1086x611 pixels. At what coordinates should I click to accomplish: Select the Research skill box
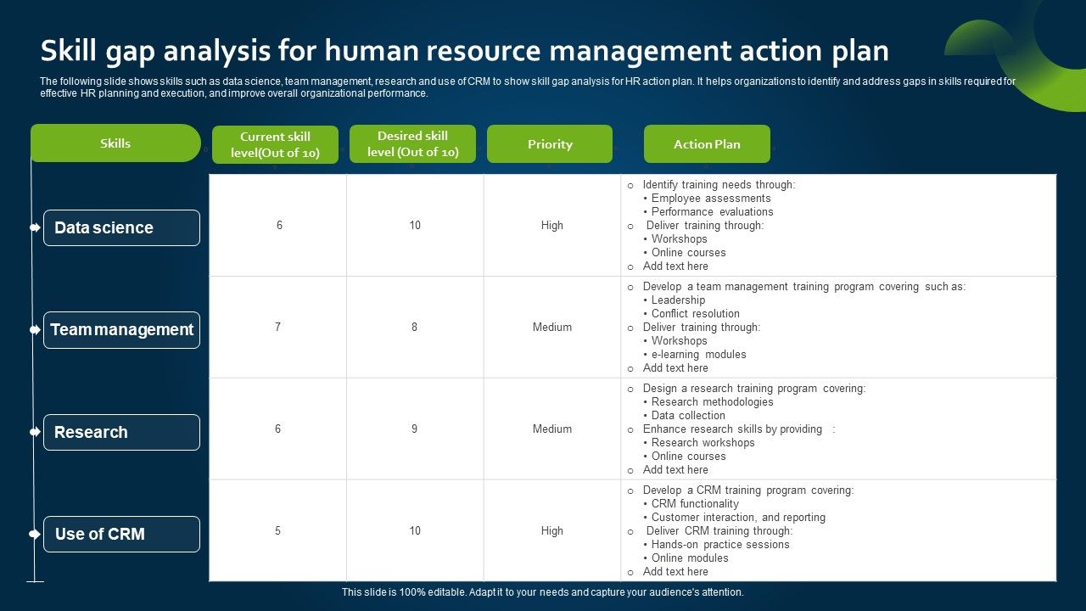[x=121, y=432]
